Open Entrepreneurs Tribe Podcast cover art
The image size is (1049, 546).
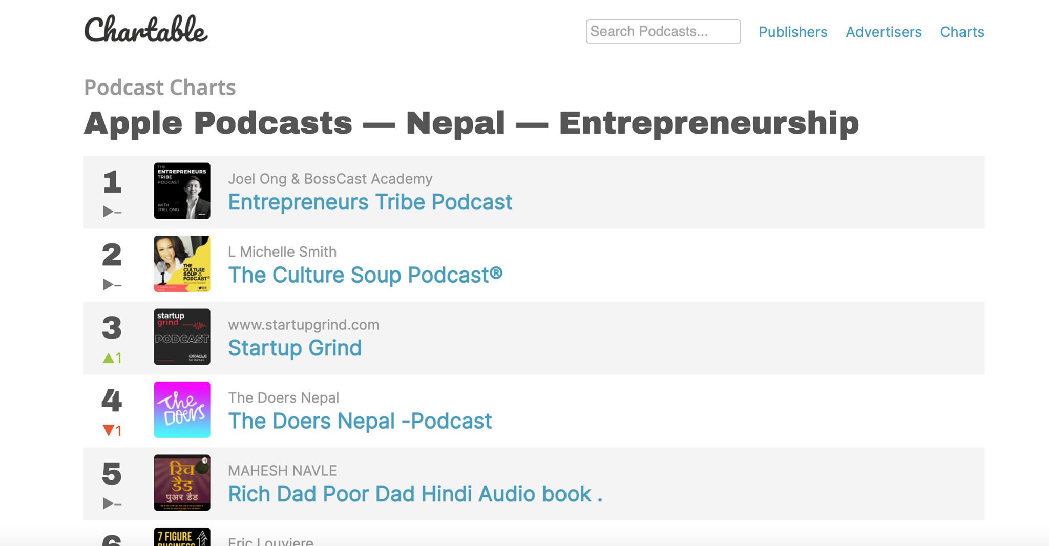pyautogui.click(x=182, y=191)
